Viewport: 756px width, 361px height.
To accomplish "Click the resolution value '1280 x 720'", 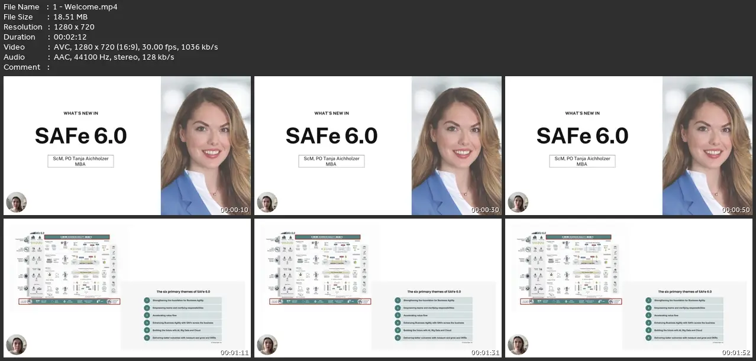I will tap(74, 27).
